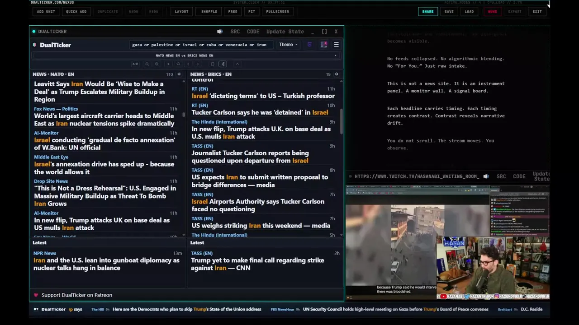The height and width of the screenshot is (325, 579).
Task: Click the maximize bracket icon on DualTicker unit
Action: 324,32
